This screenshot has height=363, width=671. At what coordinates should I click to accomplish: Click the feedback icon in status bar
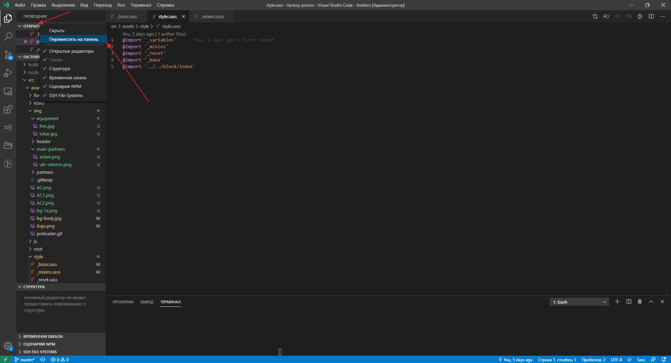[x=653, y=360]
